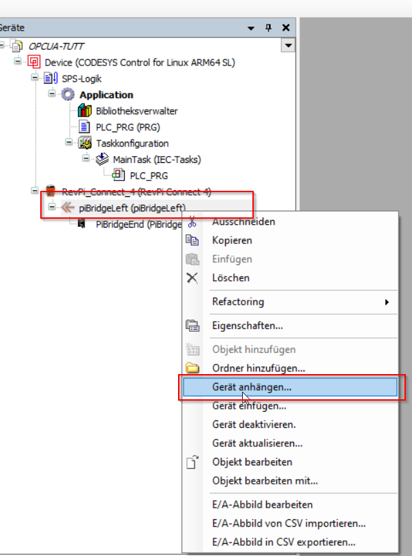Pin the Geräte panel with pushpin
The image size is (412, 556).
pyautogui.click(x=269, y=27)
